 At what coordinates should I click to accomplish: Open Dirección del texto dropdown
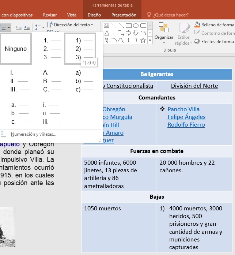pyautogui.click(x=71, y=25)
